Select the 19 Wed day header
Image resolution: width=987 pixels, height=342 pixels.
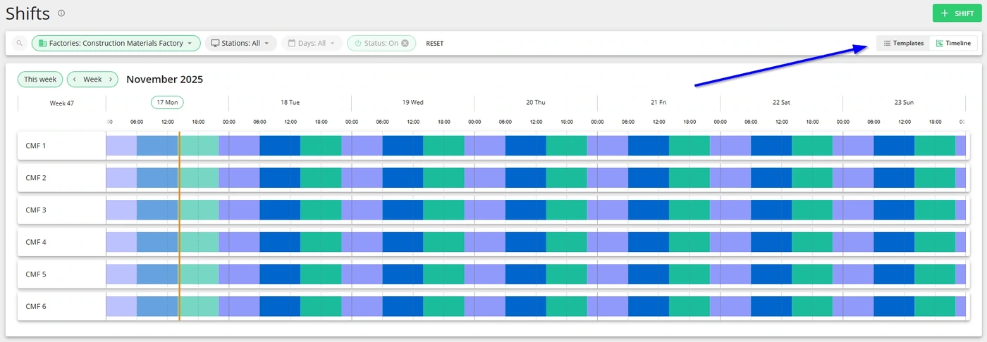[413, 102]
